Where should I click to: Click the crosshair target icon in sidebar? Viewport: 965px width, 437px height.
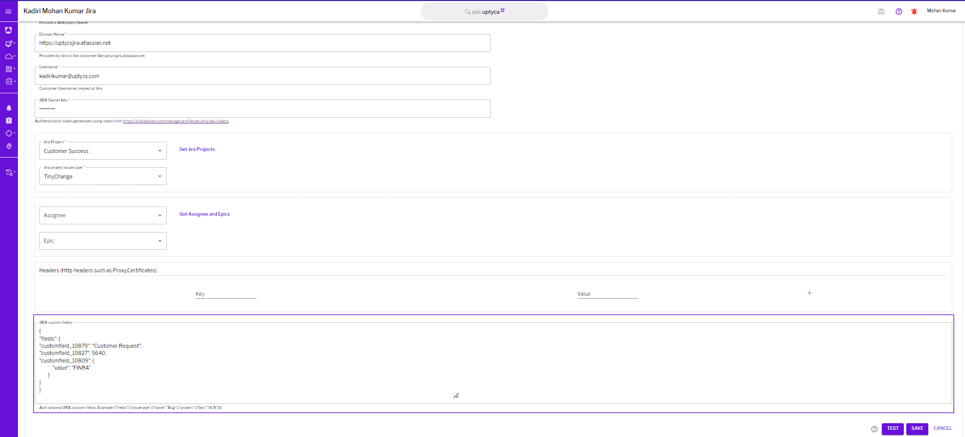pyautogui.click(x=9, y=134)
